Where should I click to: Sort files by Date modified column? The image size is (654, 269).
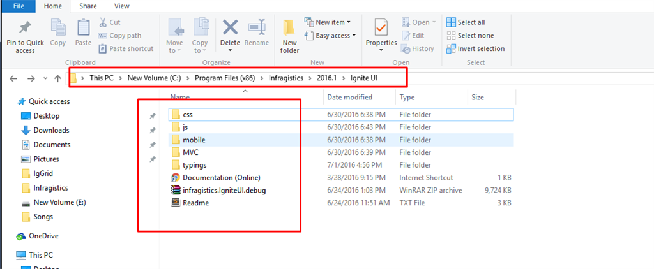click(349, 98)
